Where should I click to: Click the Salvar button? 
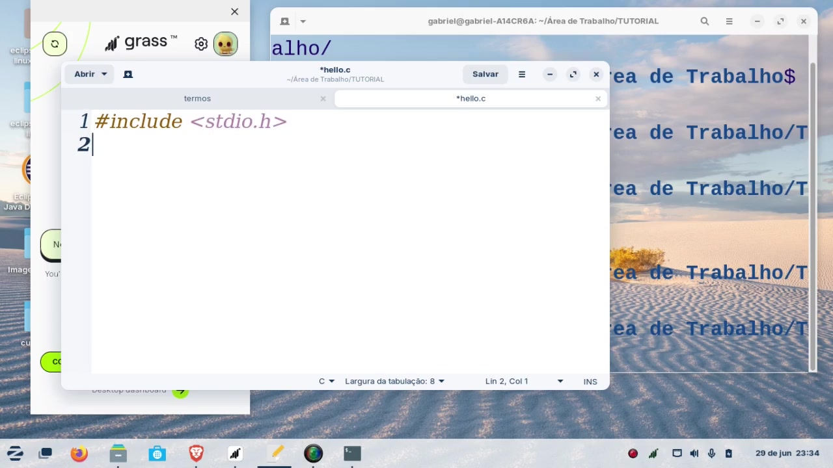485,73
